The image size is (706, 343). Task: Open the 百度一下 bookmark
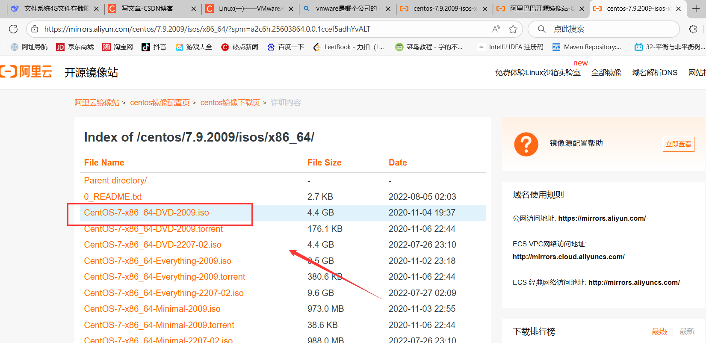click(x=286, y=47)
